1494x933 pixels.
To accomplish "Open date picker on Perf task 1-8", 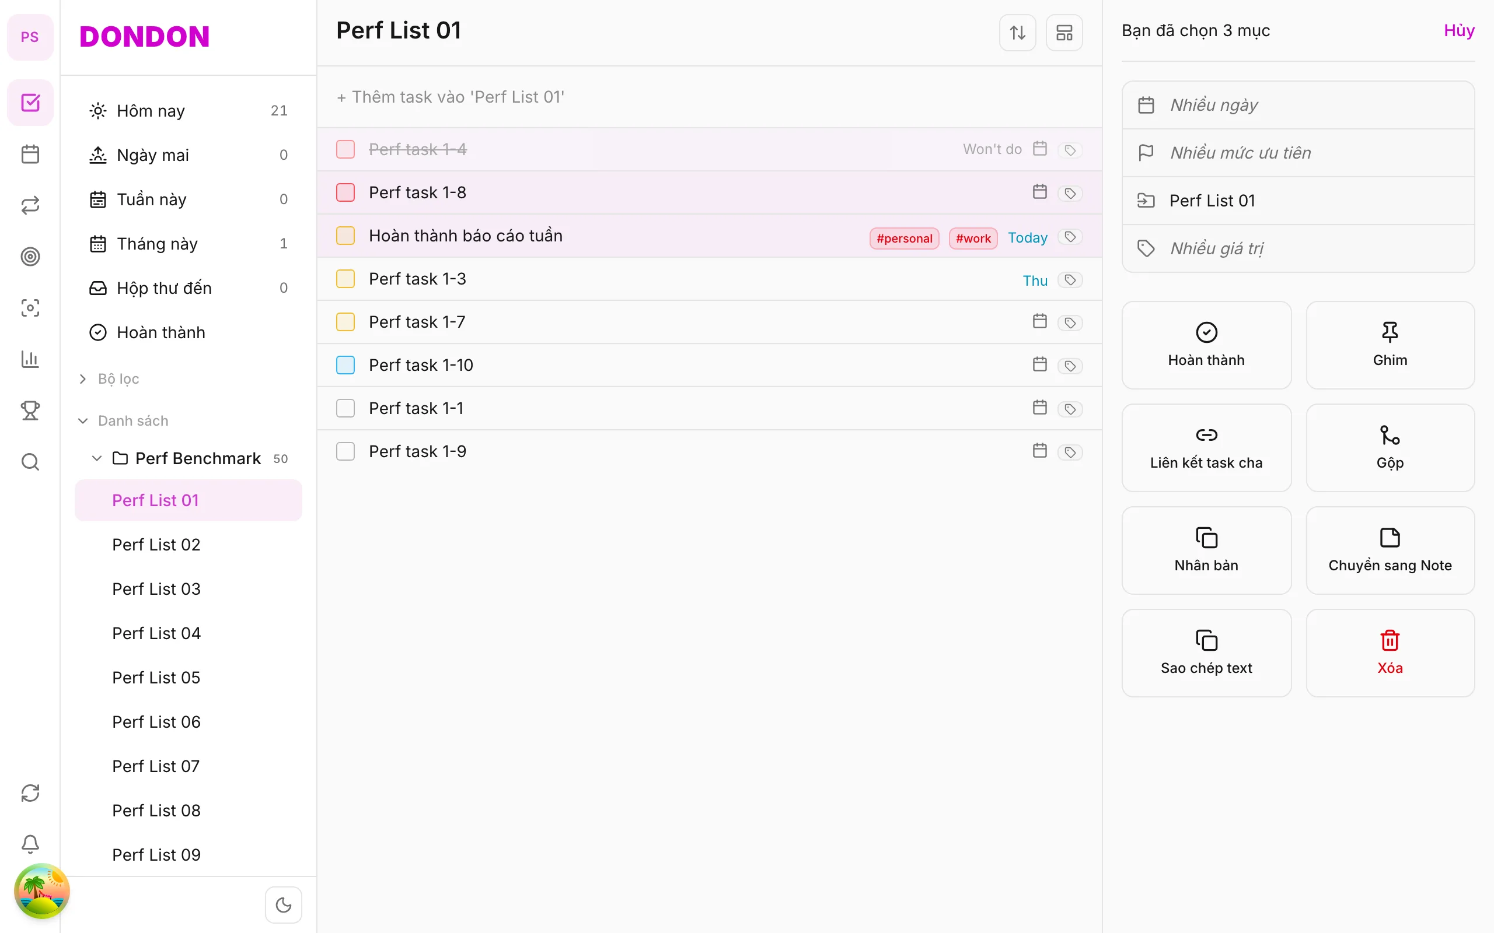I will (1039, 192).
